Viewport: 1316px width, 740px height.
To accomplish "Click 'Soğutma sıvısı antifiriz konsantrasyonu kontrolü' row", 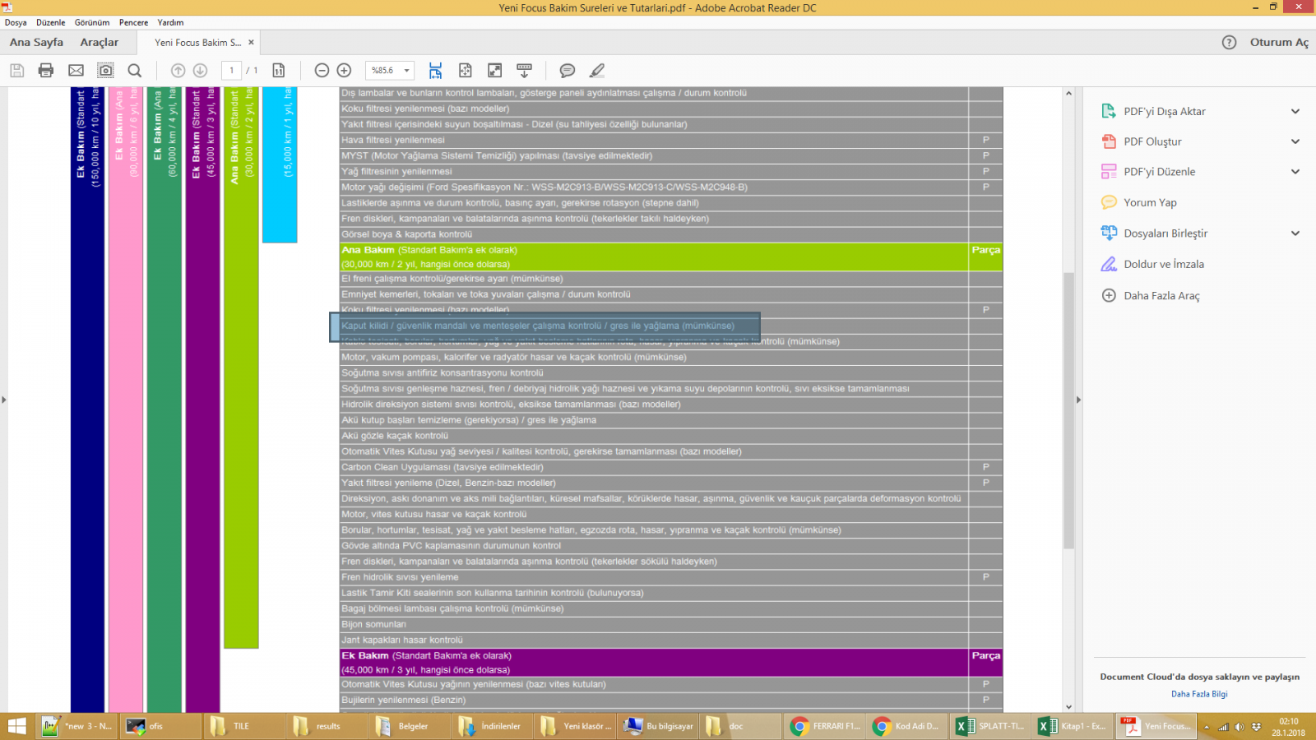I will coord(670,373).
